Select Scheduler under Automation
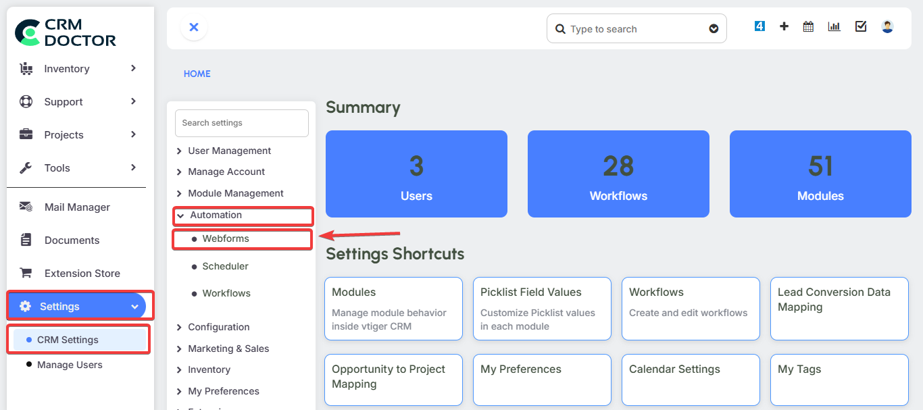The image size is (923, 410). 225,266
